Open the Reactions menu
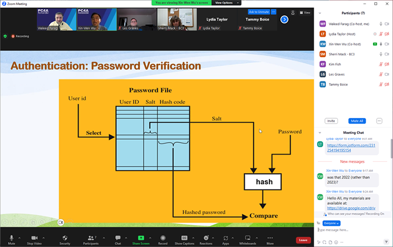The width and height of the screenshot is (393, 247). tap(206, 240)
